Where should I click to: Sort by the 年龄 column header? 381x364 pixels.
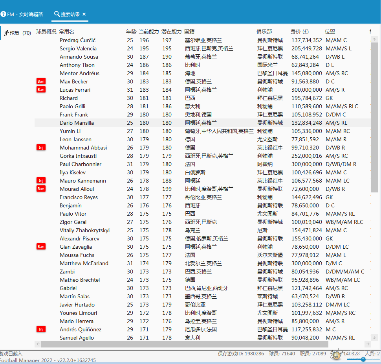click(131, 31)
